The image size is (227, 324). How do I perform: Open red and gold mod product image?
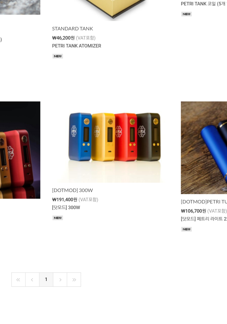pyautogui.click(x=20, y=150)
